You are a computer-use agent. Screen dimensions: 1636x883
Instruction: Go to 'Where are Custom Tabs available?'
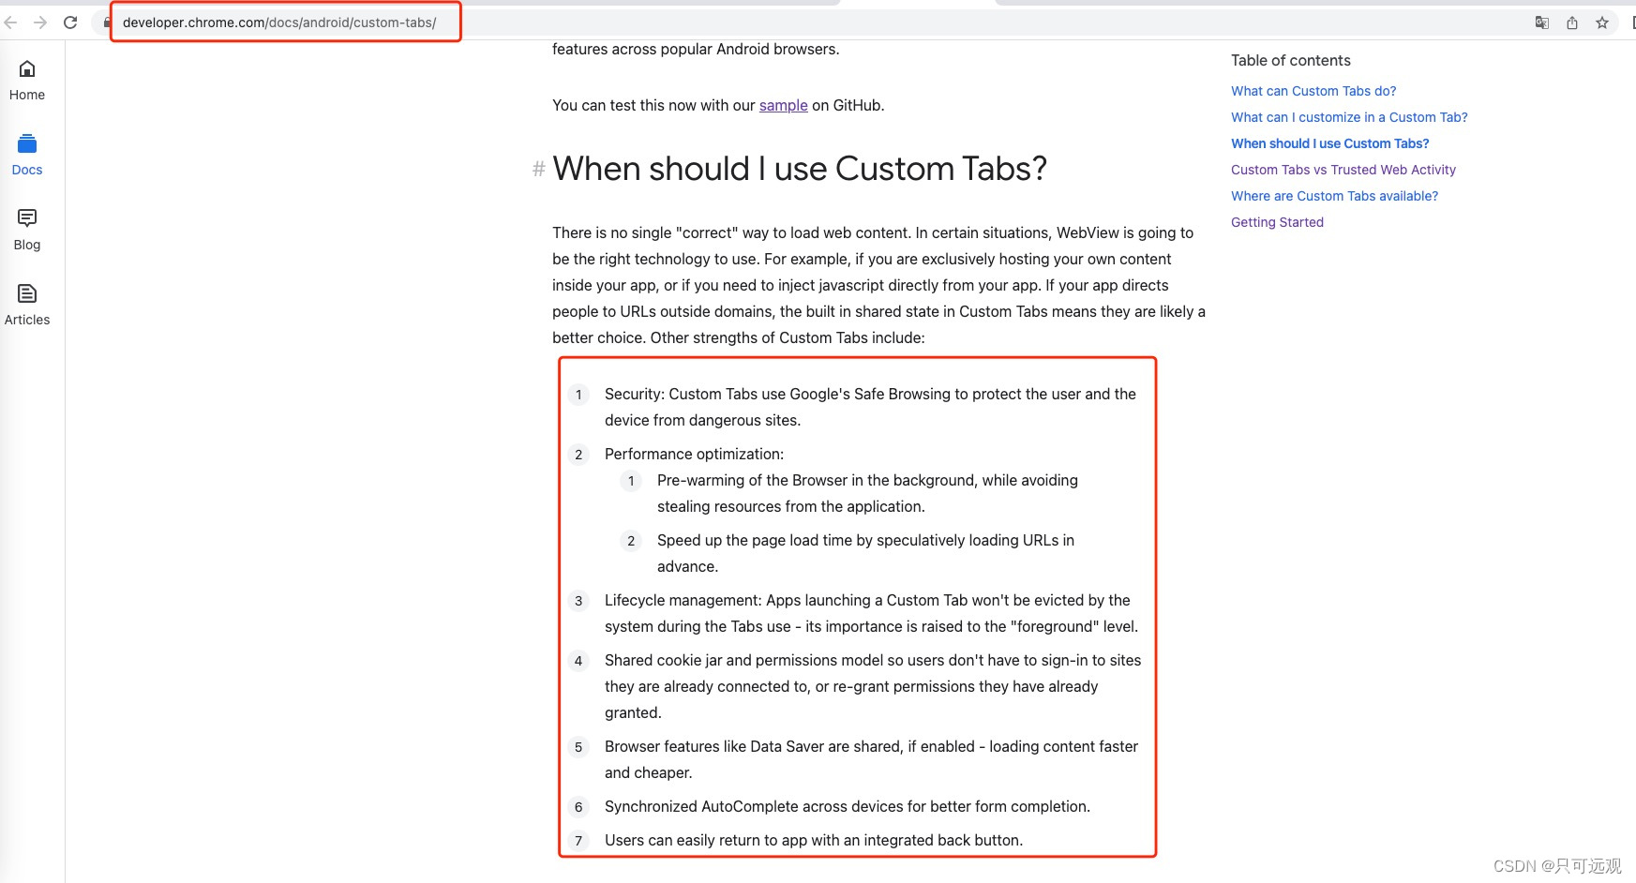point(1334,196)
